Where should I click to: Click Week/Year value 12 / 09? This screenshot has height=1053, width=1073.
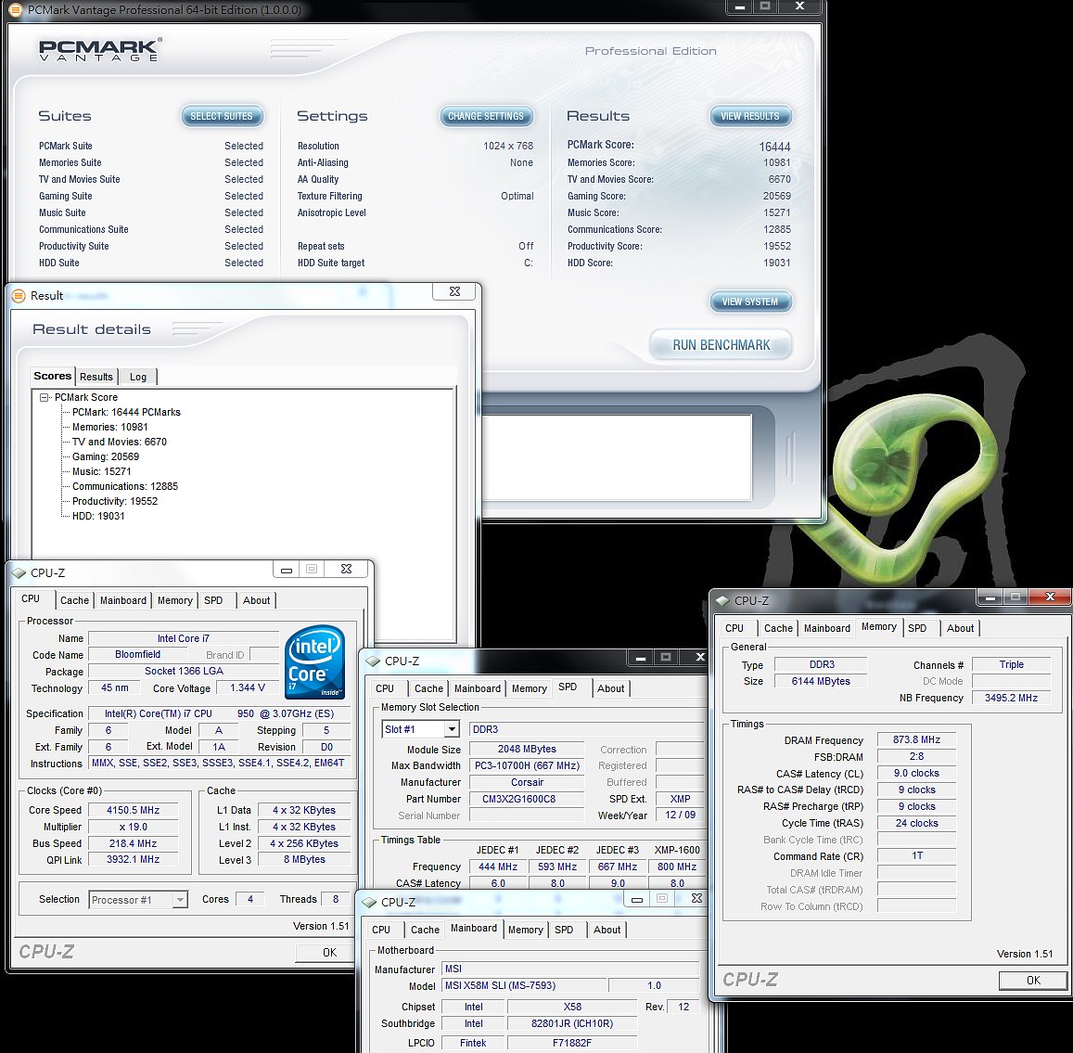pyautogui.click(x=680, y=815)
